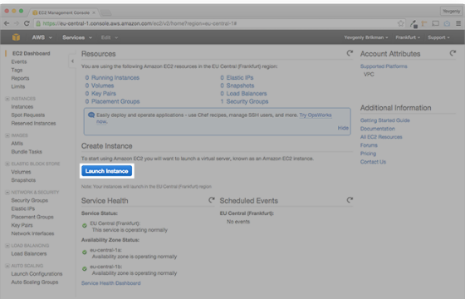Click the Elastic IPs resource link
Image resolution: width=465 pixels, height=299 pixels.
[240, 78]
